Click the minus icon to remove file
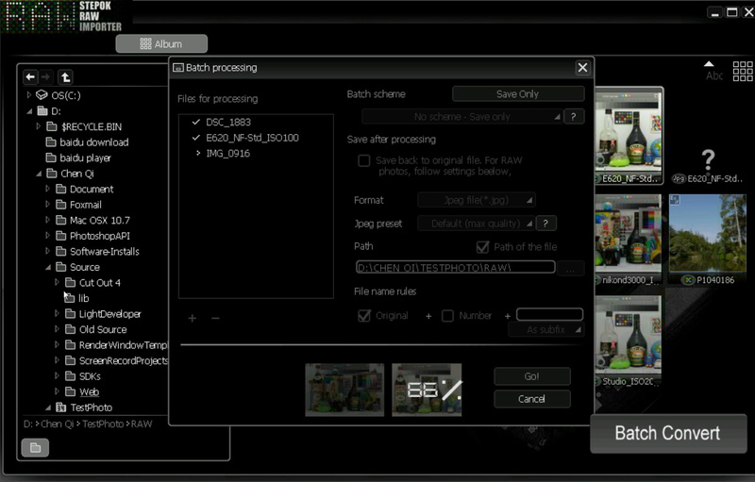Screen dimensions: 755x482 [215, 318]
